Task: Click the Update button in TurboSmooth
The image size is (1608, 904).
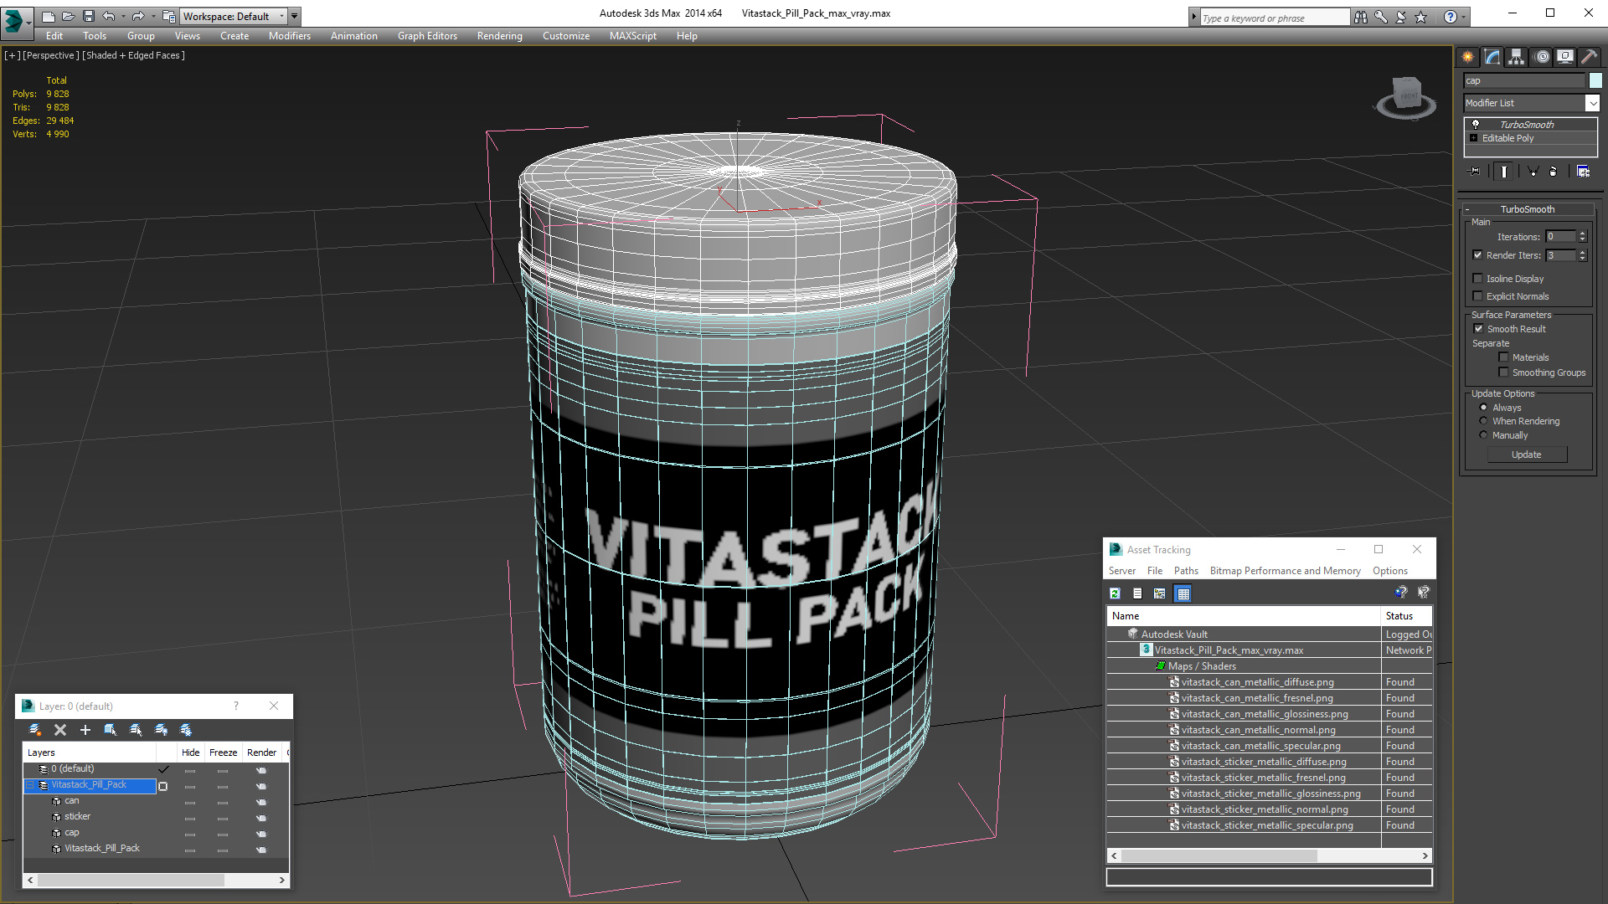Action: click(x=1527, y=455)
